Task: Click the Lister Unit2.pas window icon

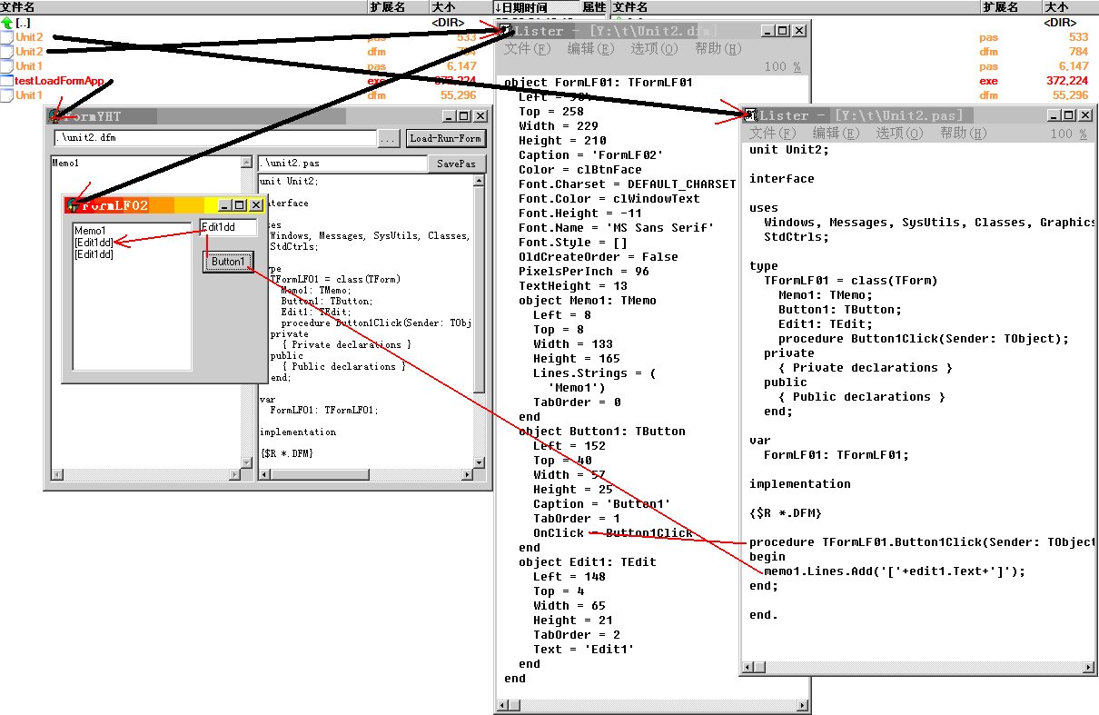Action: pyautogui.click(x=750, y=115)
